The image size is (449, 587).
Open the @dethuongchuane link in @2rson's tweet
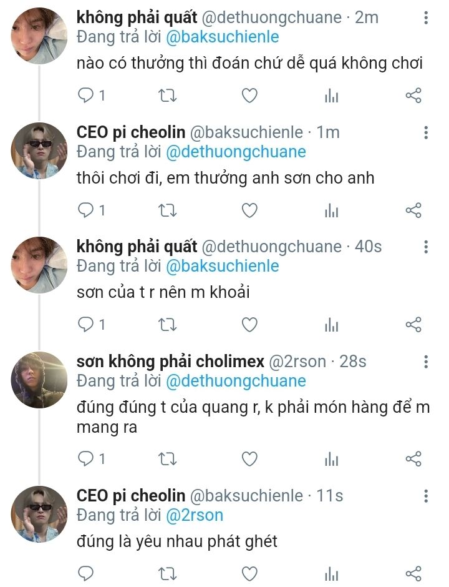[236, 381]
